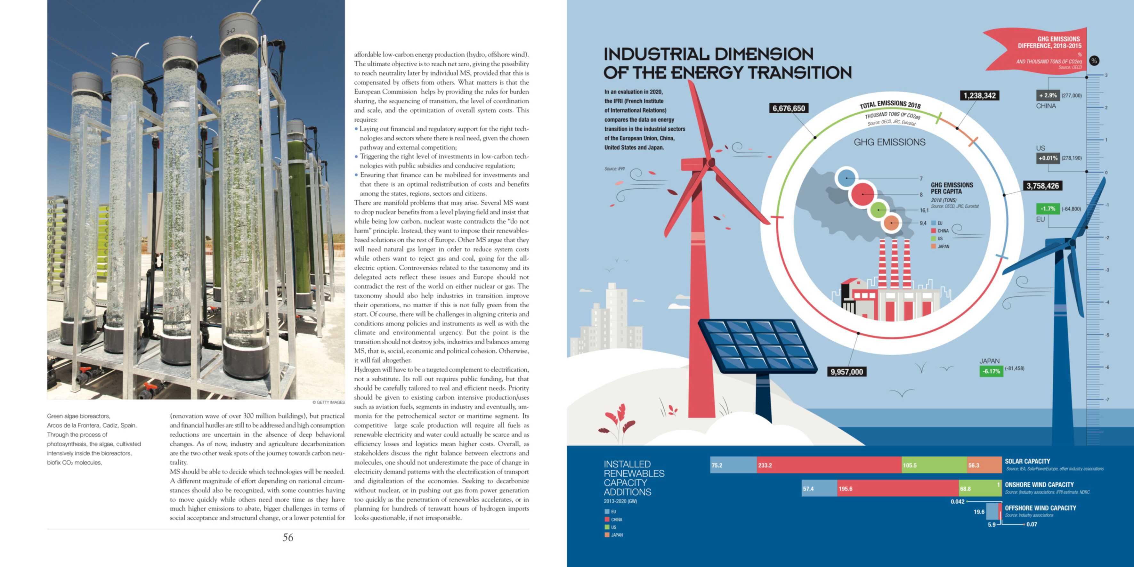
Task: Select the 233.2 China solar bar
Action: 829,465
